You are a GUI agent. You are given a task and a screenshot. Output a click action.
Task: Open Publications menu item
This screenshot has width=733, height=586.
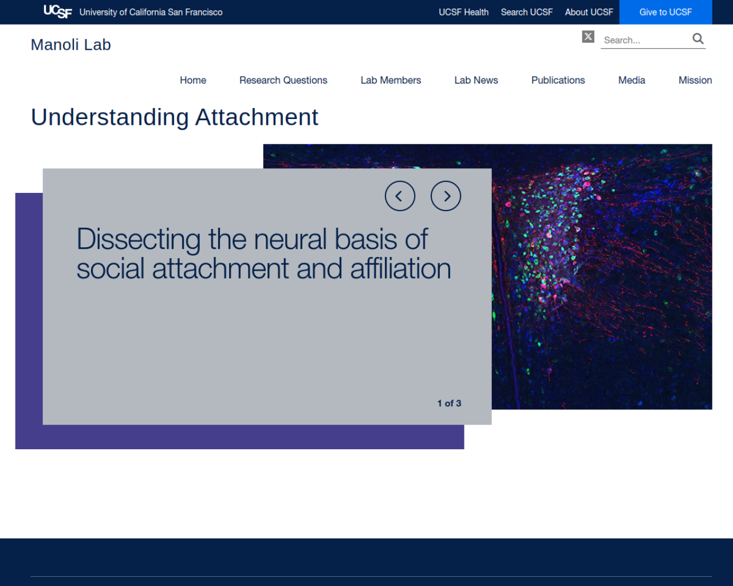[x=558, y=80]
